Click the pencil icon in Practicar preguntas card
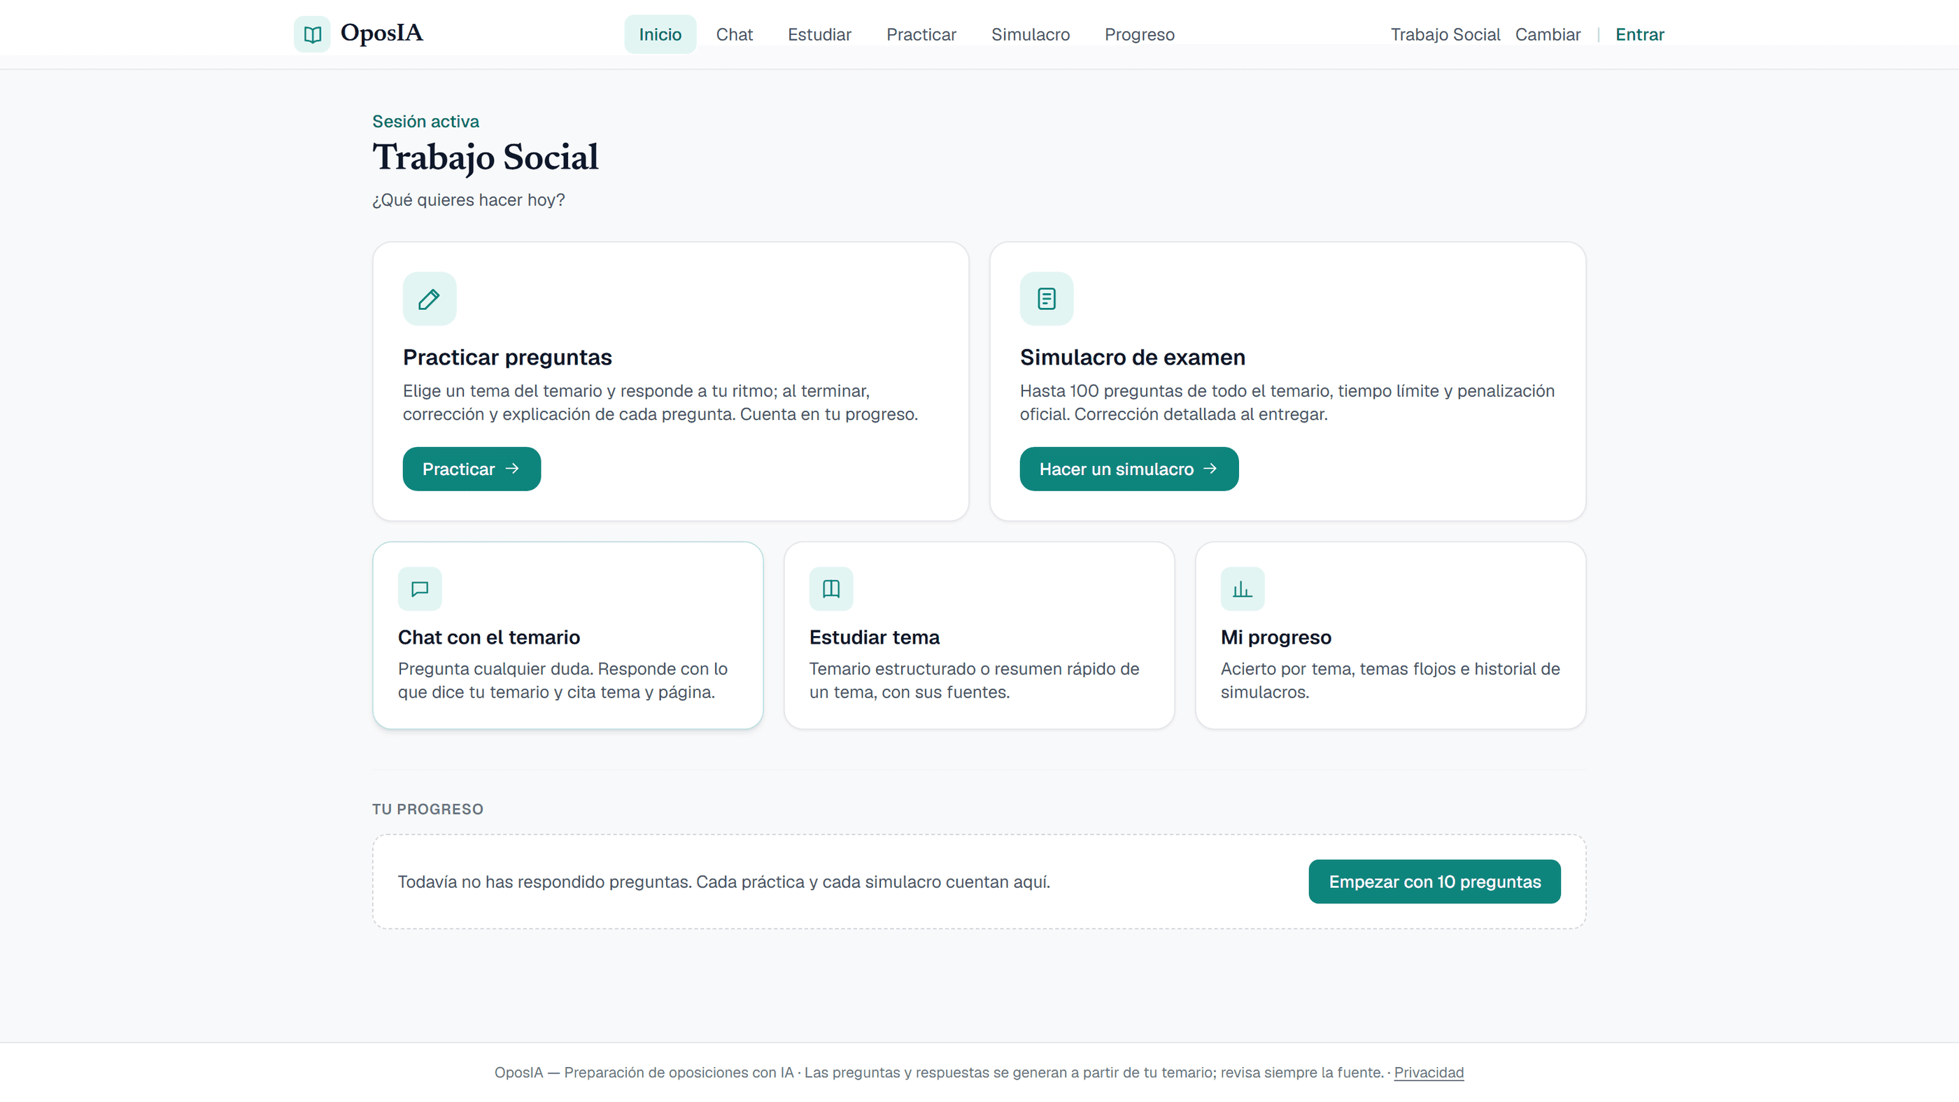Screen dimensions: 1959x1102 [429, 299]
